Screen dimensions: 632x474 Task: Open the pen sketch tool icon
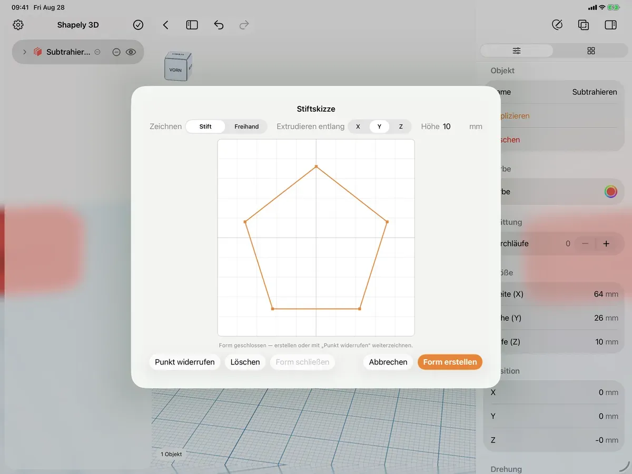coord(557,25)
